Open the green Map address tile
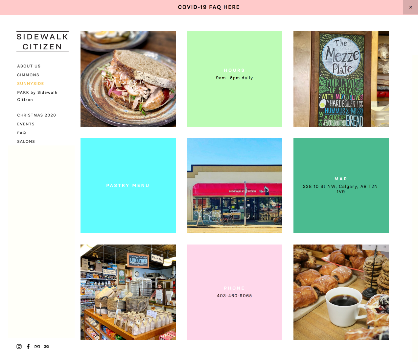 pyautogui.click(x=341, y=186)
